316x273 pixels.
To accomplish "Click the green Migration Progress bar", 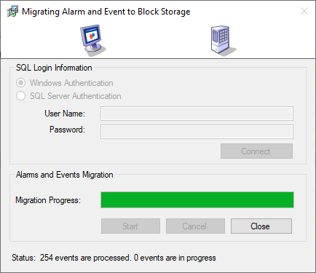I will pos(197,199).
